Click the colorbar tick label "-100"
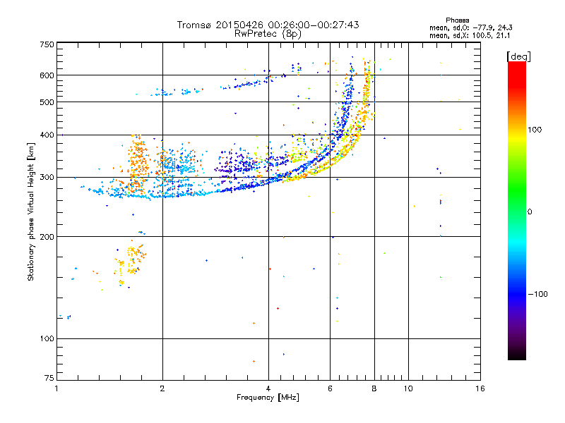 537,294
